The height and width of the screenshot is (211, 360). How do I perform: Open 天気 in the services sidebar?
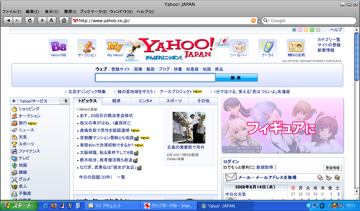[x=23, y=137]
